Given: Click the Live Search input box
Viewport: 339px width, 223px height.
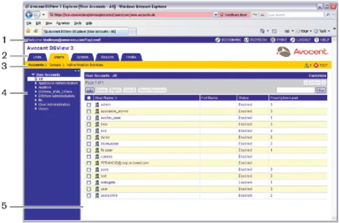Looking at the screenshot, I should pyautogui.click(x=296, y=15).
